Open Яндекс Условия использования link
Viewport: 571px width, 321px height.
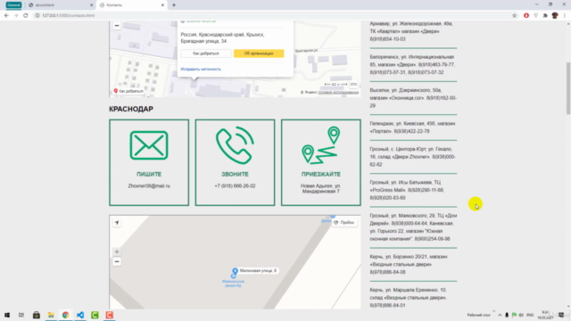point(338,93)
